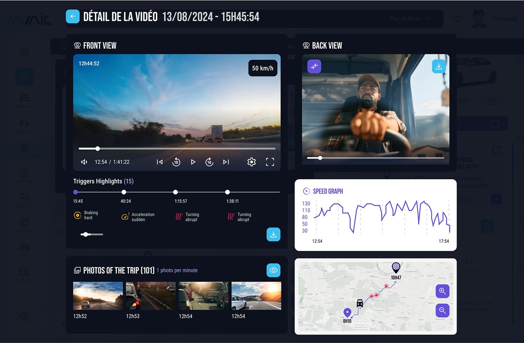Fast forward the video 10 seconds
The image size is (524, 343).
pos(209,162)
